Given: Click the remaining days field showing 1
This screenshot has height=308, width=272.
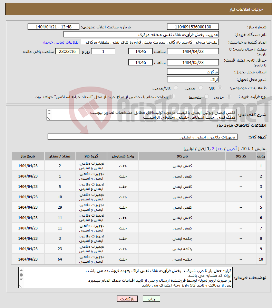Looking at the screenshot, I should tap(103, 51).
